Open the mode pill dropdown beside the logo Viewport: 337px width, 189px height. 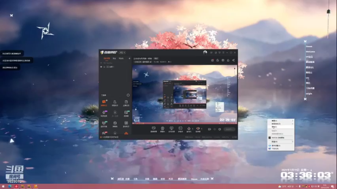point(122,52)
